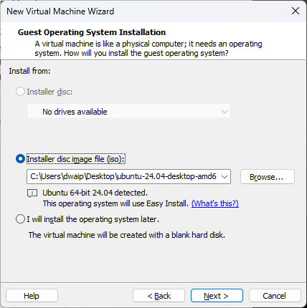Open the What's this? link
This screenshot has height=308, width=307.
coord(215,203)
